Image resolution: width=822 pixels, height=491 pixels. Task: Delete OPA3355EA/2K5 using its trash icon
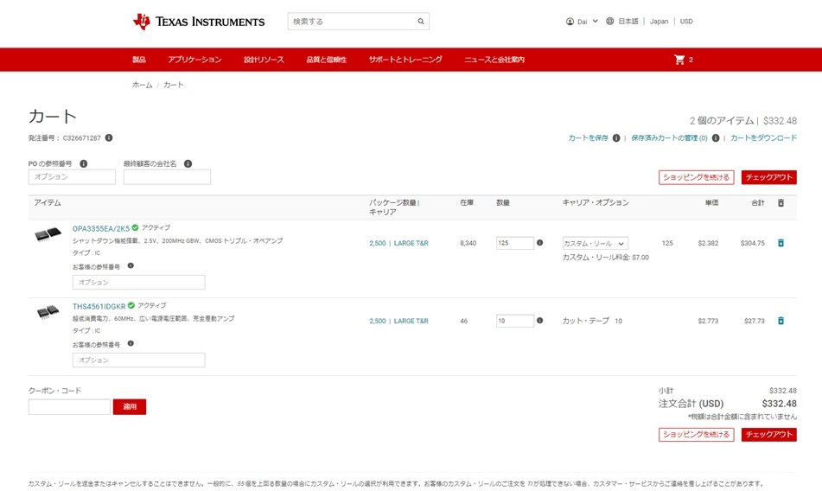781,243
